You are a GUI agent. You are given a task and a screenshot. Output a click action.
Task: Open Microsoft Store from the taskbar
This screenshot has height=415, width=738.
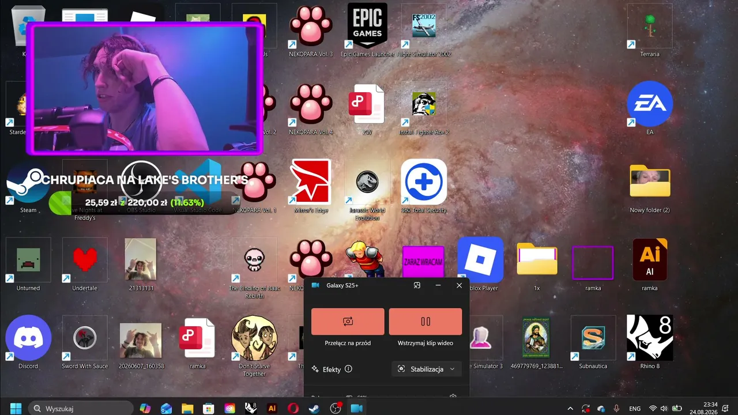click(x=209, y=408)
